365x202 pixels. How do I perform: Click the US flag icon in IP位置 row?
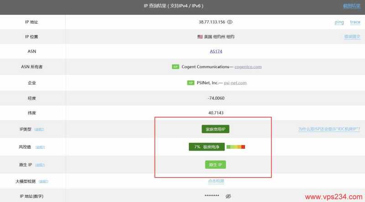click(200, 37)
